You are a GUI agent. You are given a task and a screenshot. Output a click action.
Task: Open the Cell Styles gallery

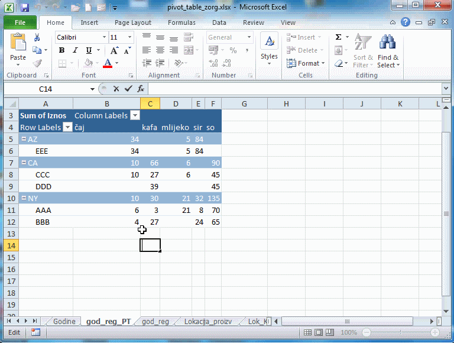click(269, 47)
